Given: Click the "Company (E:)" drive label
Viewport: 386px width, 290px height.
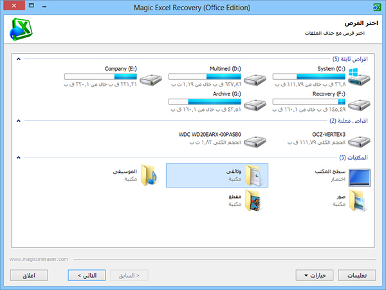Looking at the screenshot, I should pyautogui.click(x=121, y=68).
